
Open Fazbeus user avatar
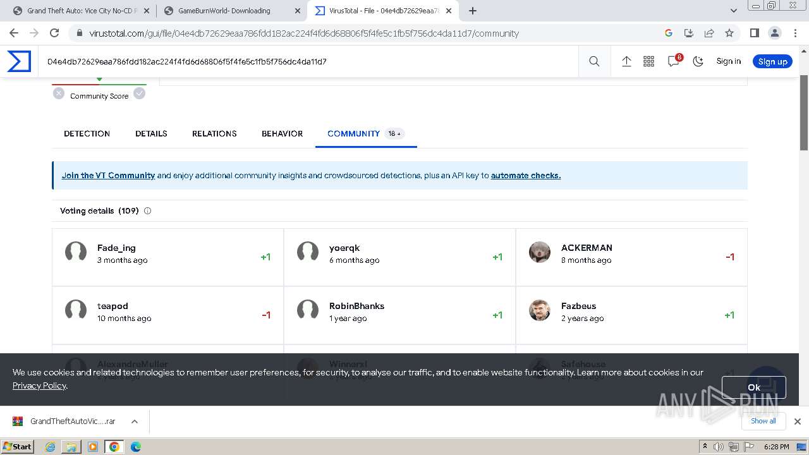[540, 310]
